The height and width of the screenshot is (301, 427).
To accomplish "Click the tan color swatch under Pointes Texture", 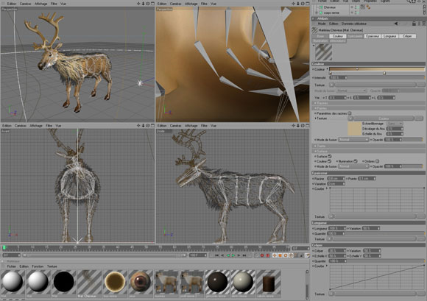I will click(x=355, y=129).
